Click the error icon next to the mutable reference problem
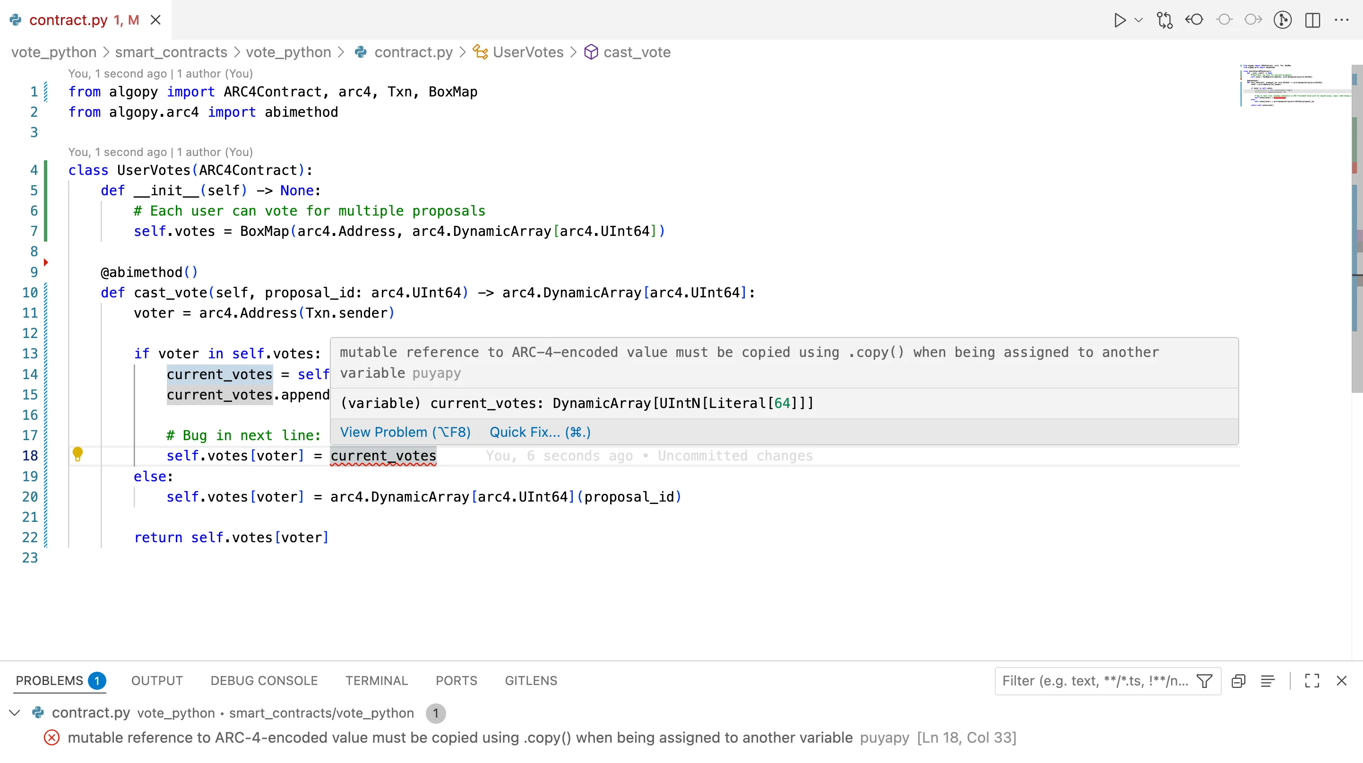The height and width of the screenshot is (763, 1363). click(x=52, y=737)
